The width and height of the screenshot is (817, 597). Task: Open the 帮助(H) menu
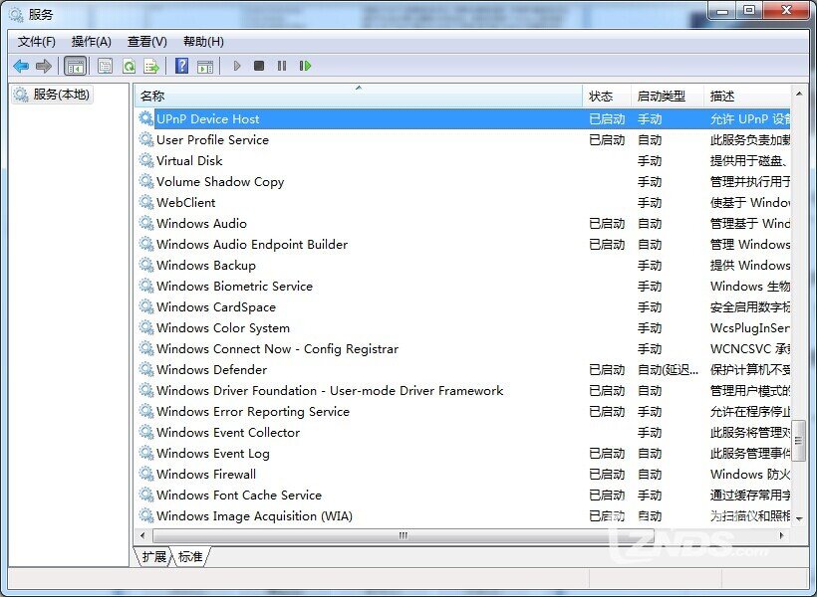tap(203, 41)
